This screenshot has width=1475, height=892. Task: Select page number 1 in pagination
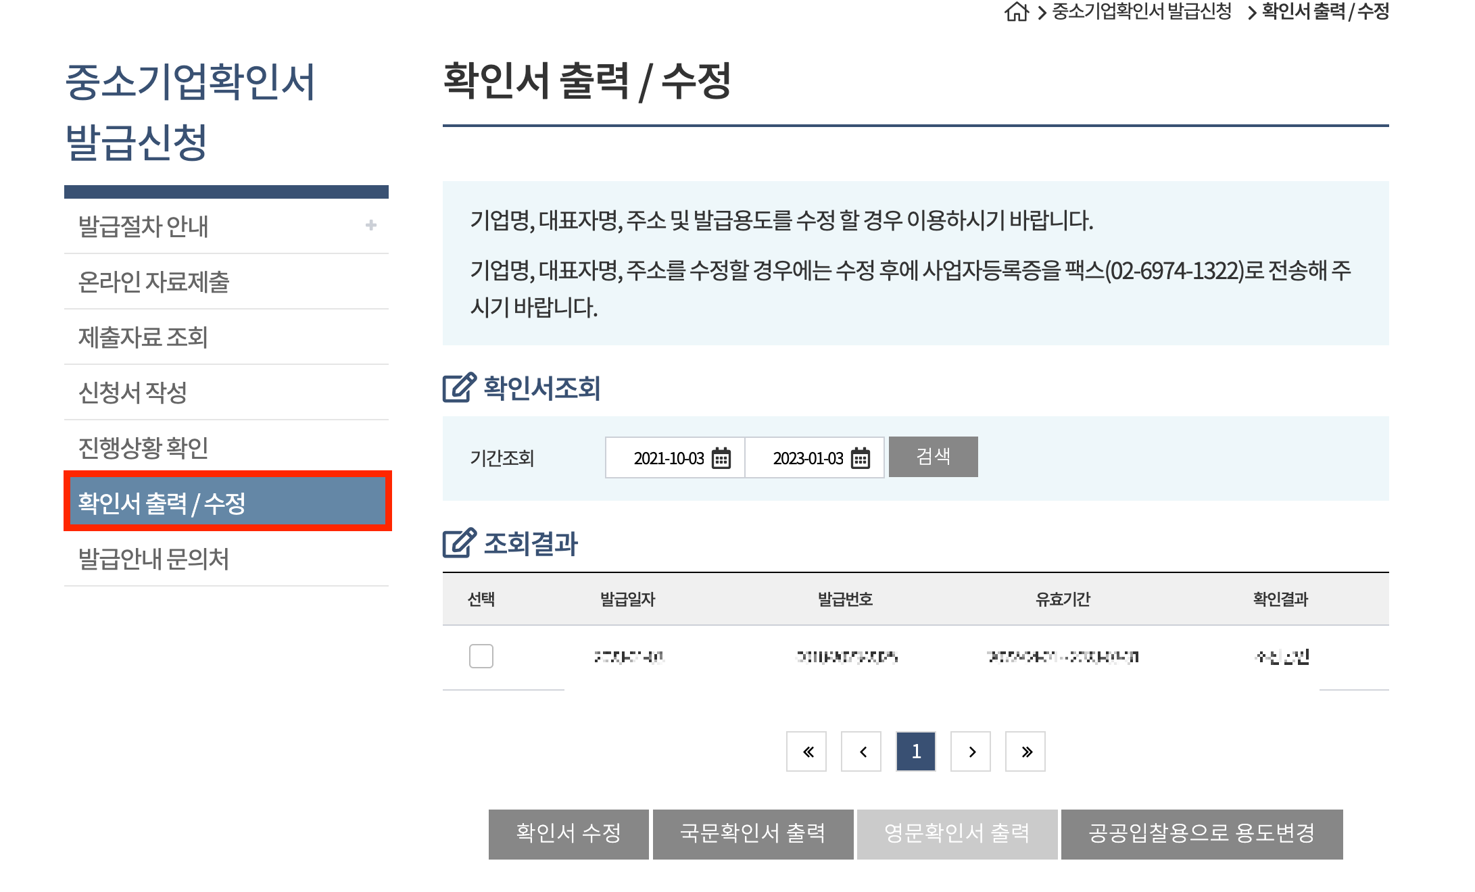pos(916,751)
